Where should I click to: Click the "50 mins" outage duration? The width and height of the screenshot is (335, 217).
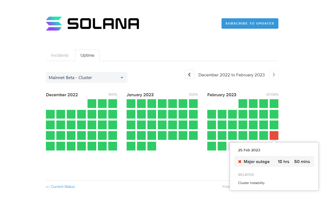[x=302, y=162]
